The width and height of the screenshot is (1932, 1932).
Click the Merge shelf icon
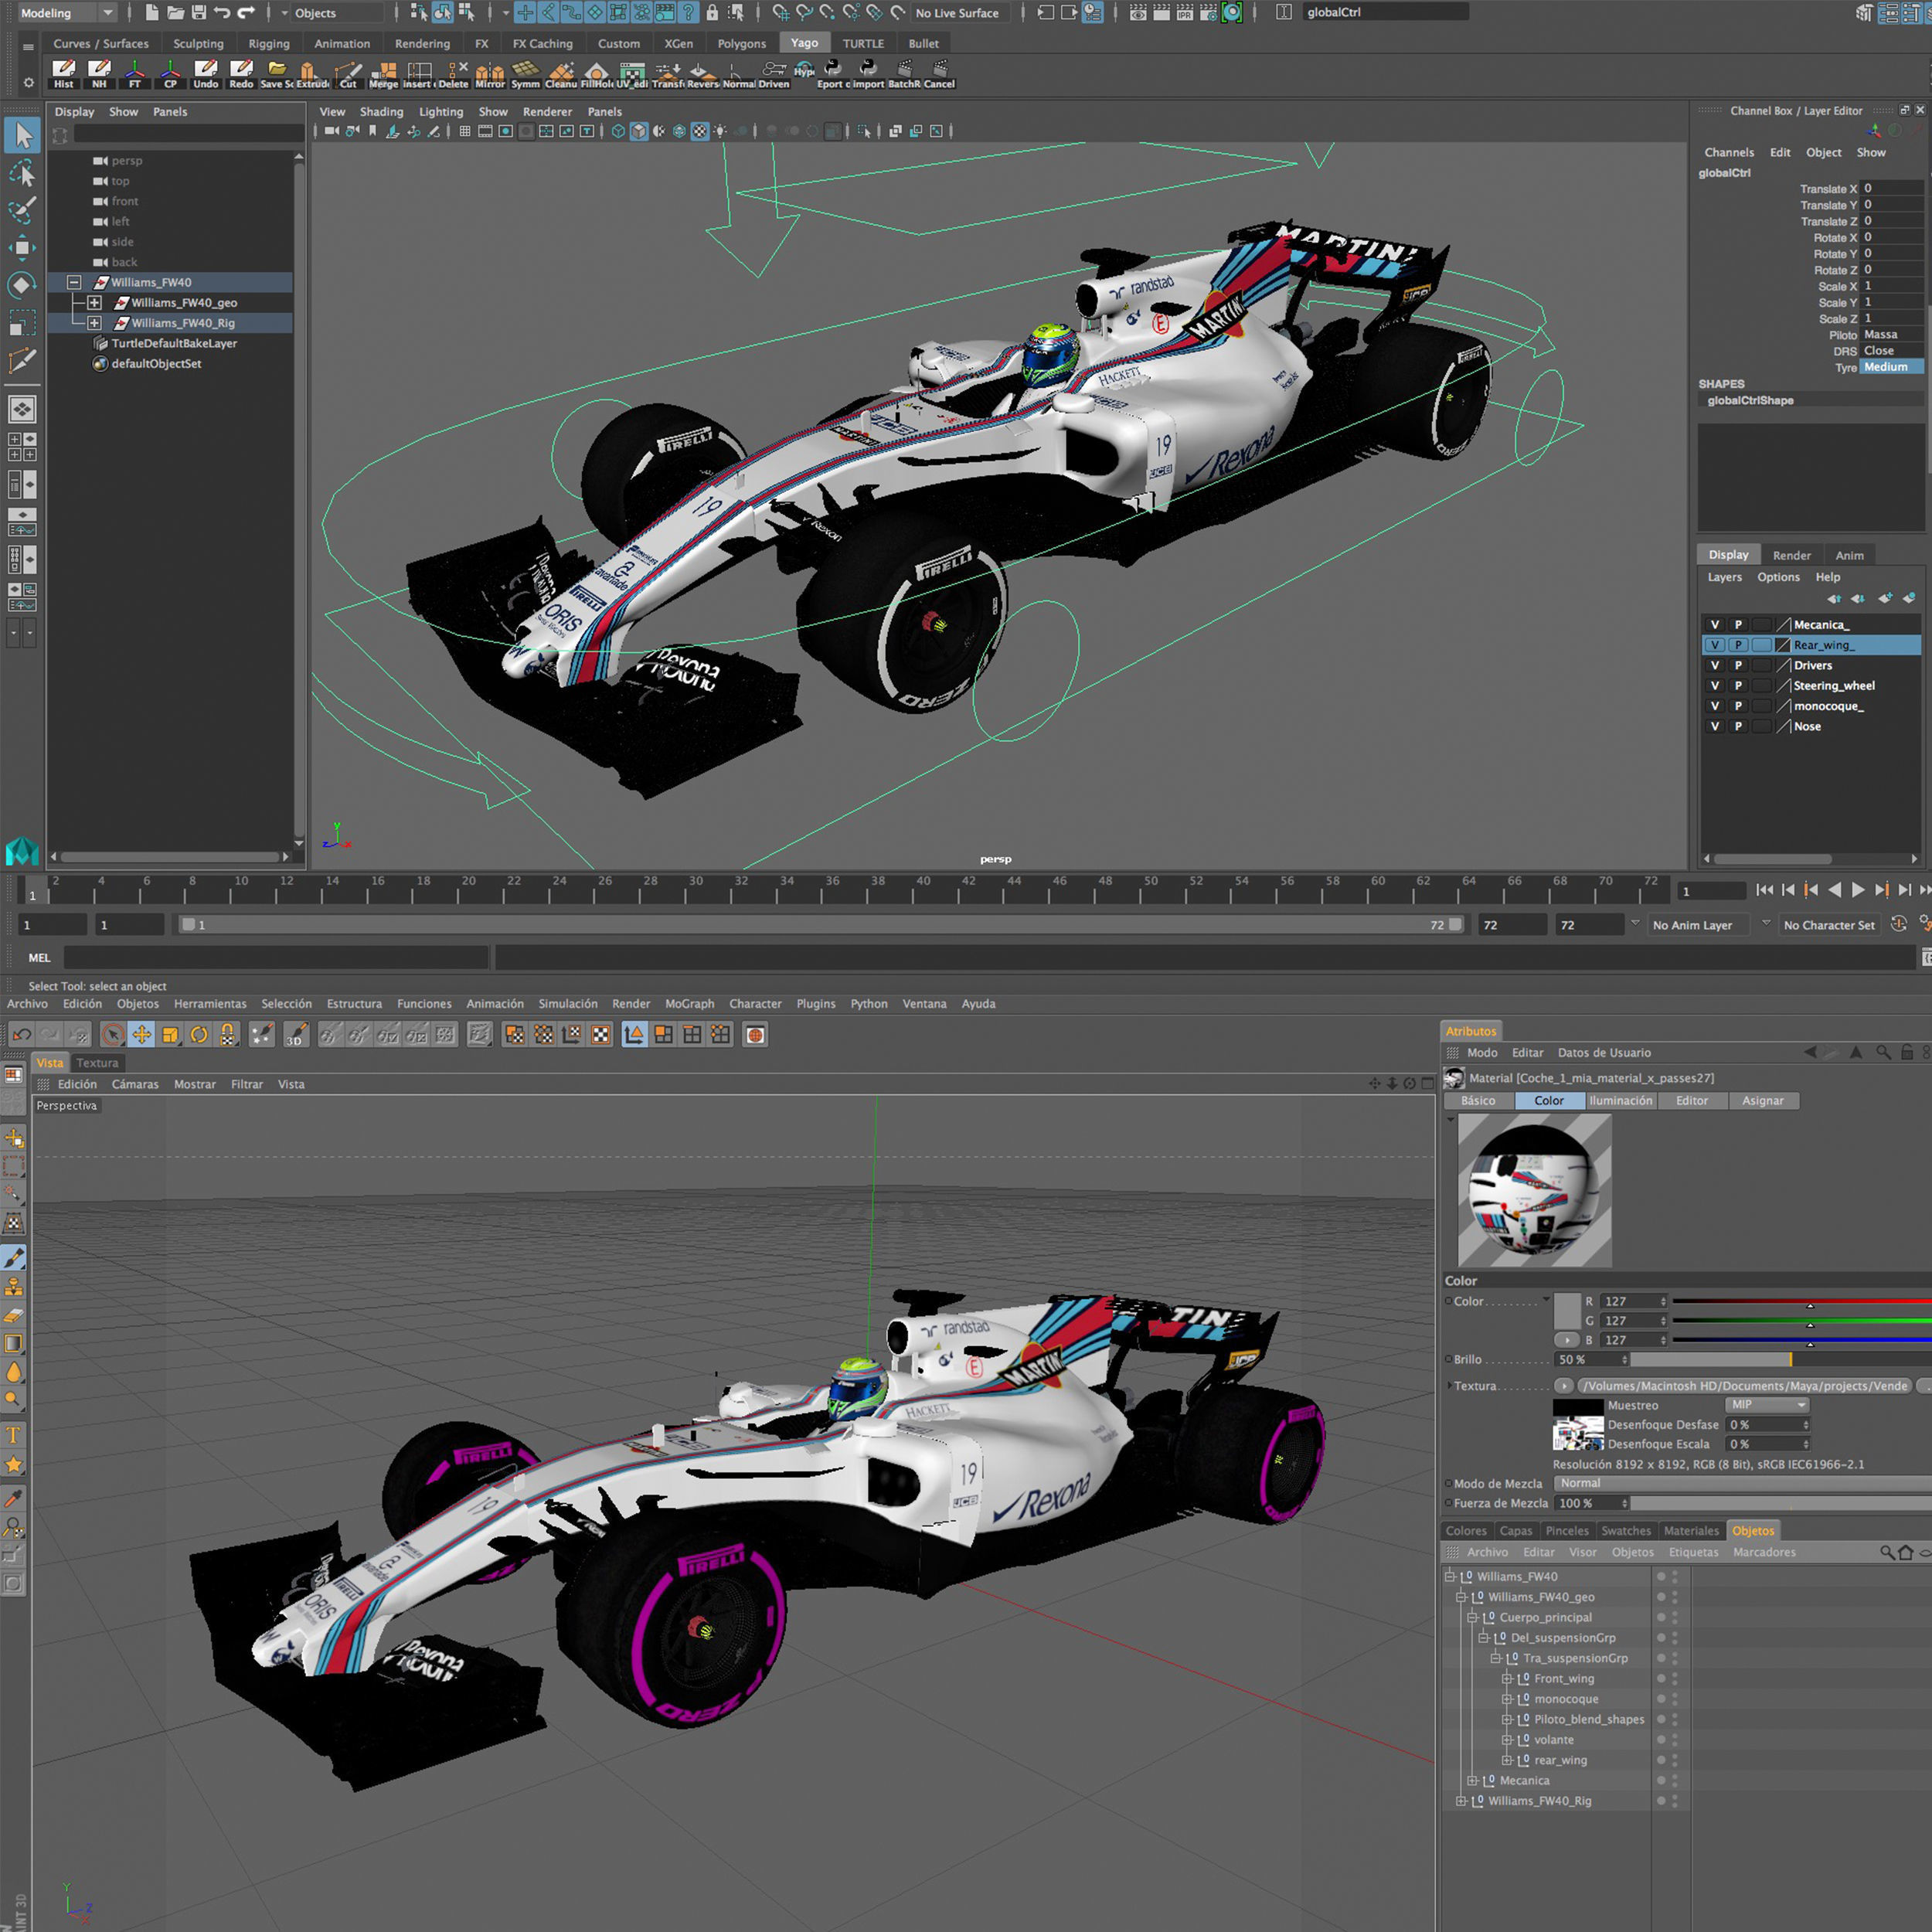[384, 72]
